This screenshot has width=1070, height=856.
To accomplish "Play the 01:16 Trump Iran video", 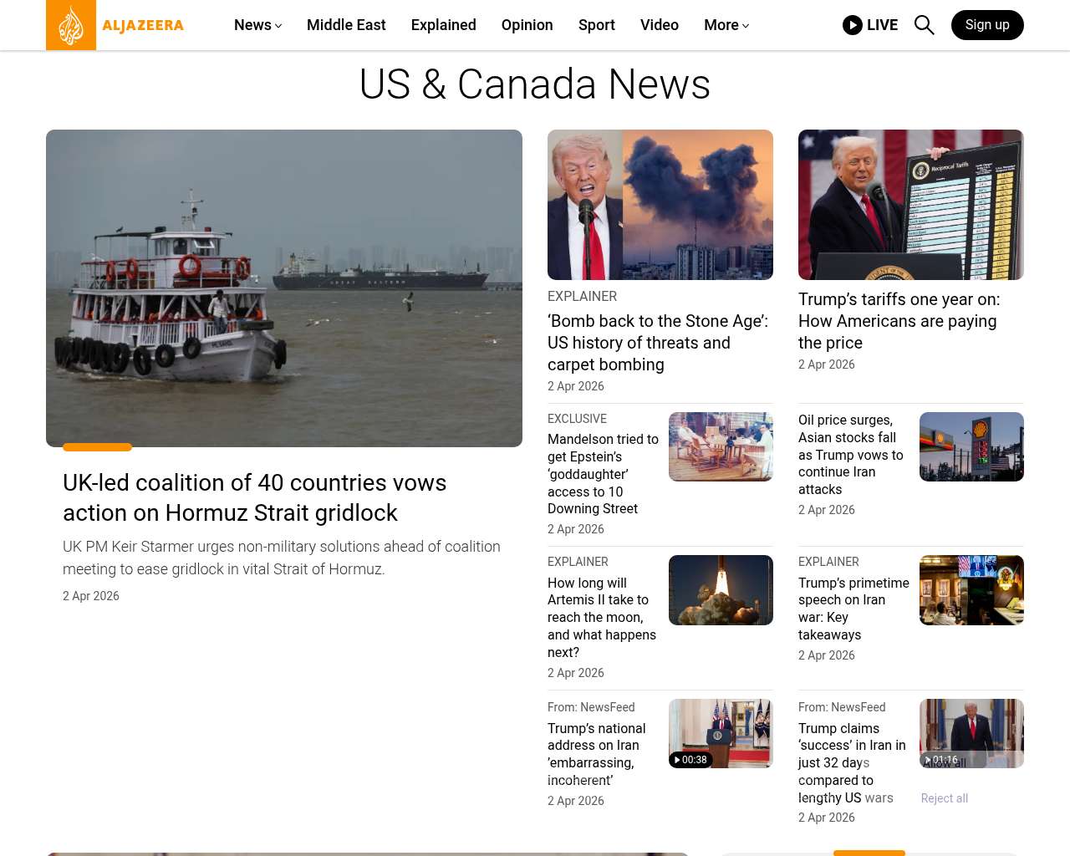I will click(971, 733).
